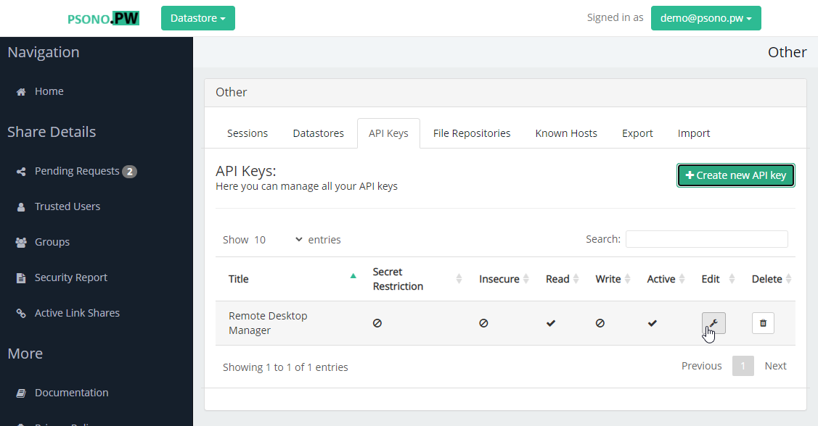Image resolution: width=818 pixels, height=426 pixels.
Task: Open Pending Requests in the sidebar
Action: tap(77, 171)
